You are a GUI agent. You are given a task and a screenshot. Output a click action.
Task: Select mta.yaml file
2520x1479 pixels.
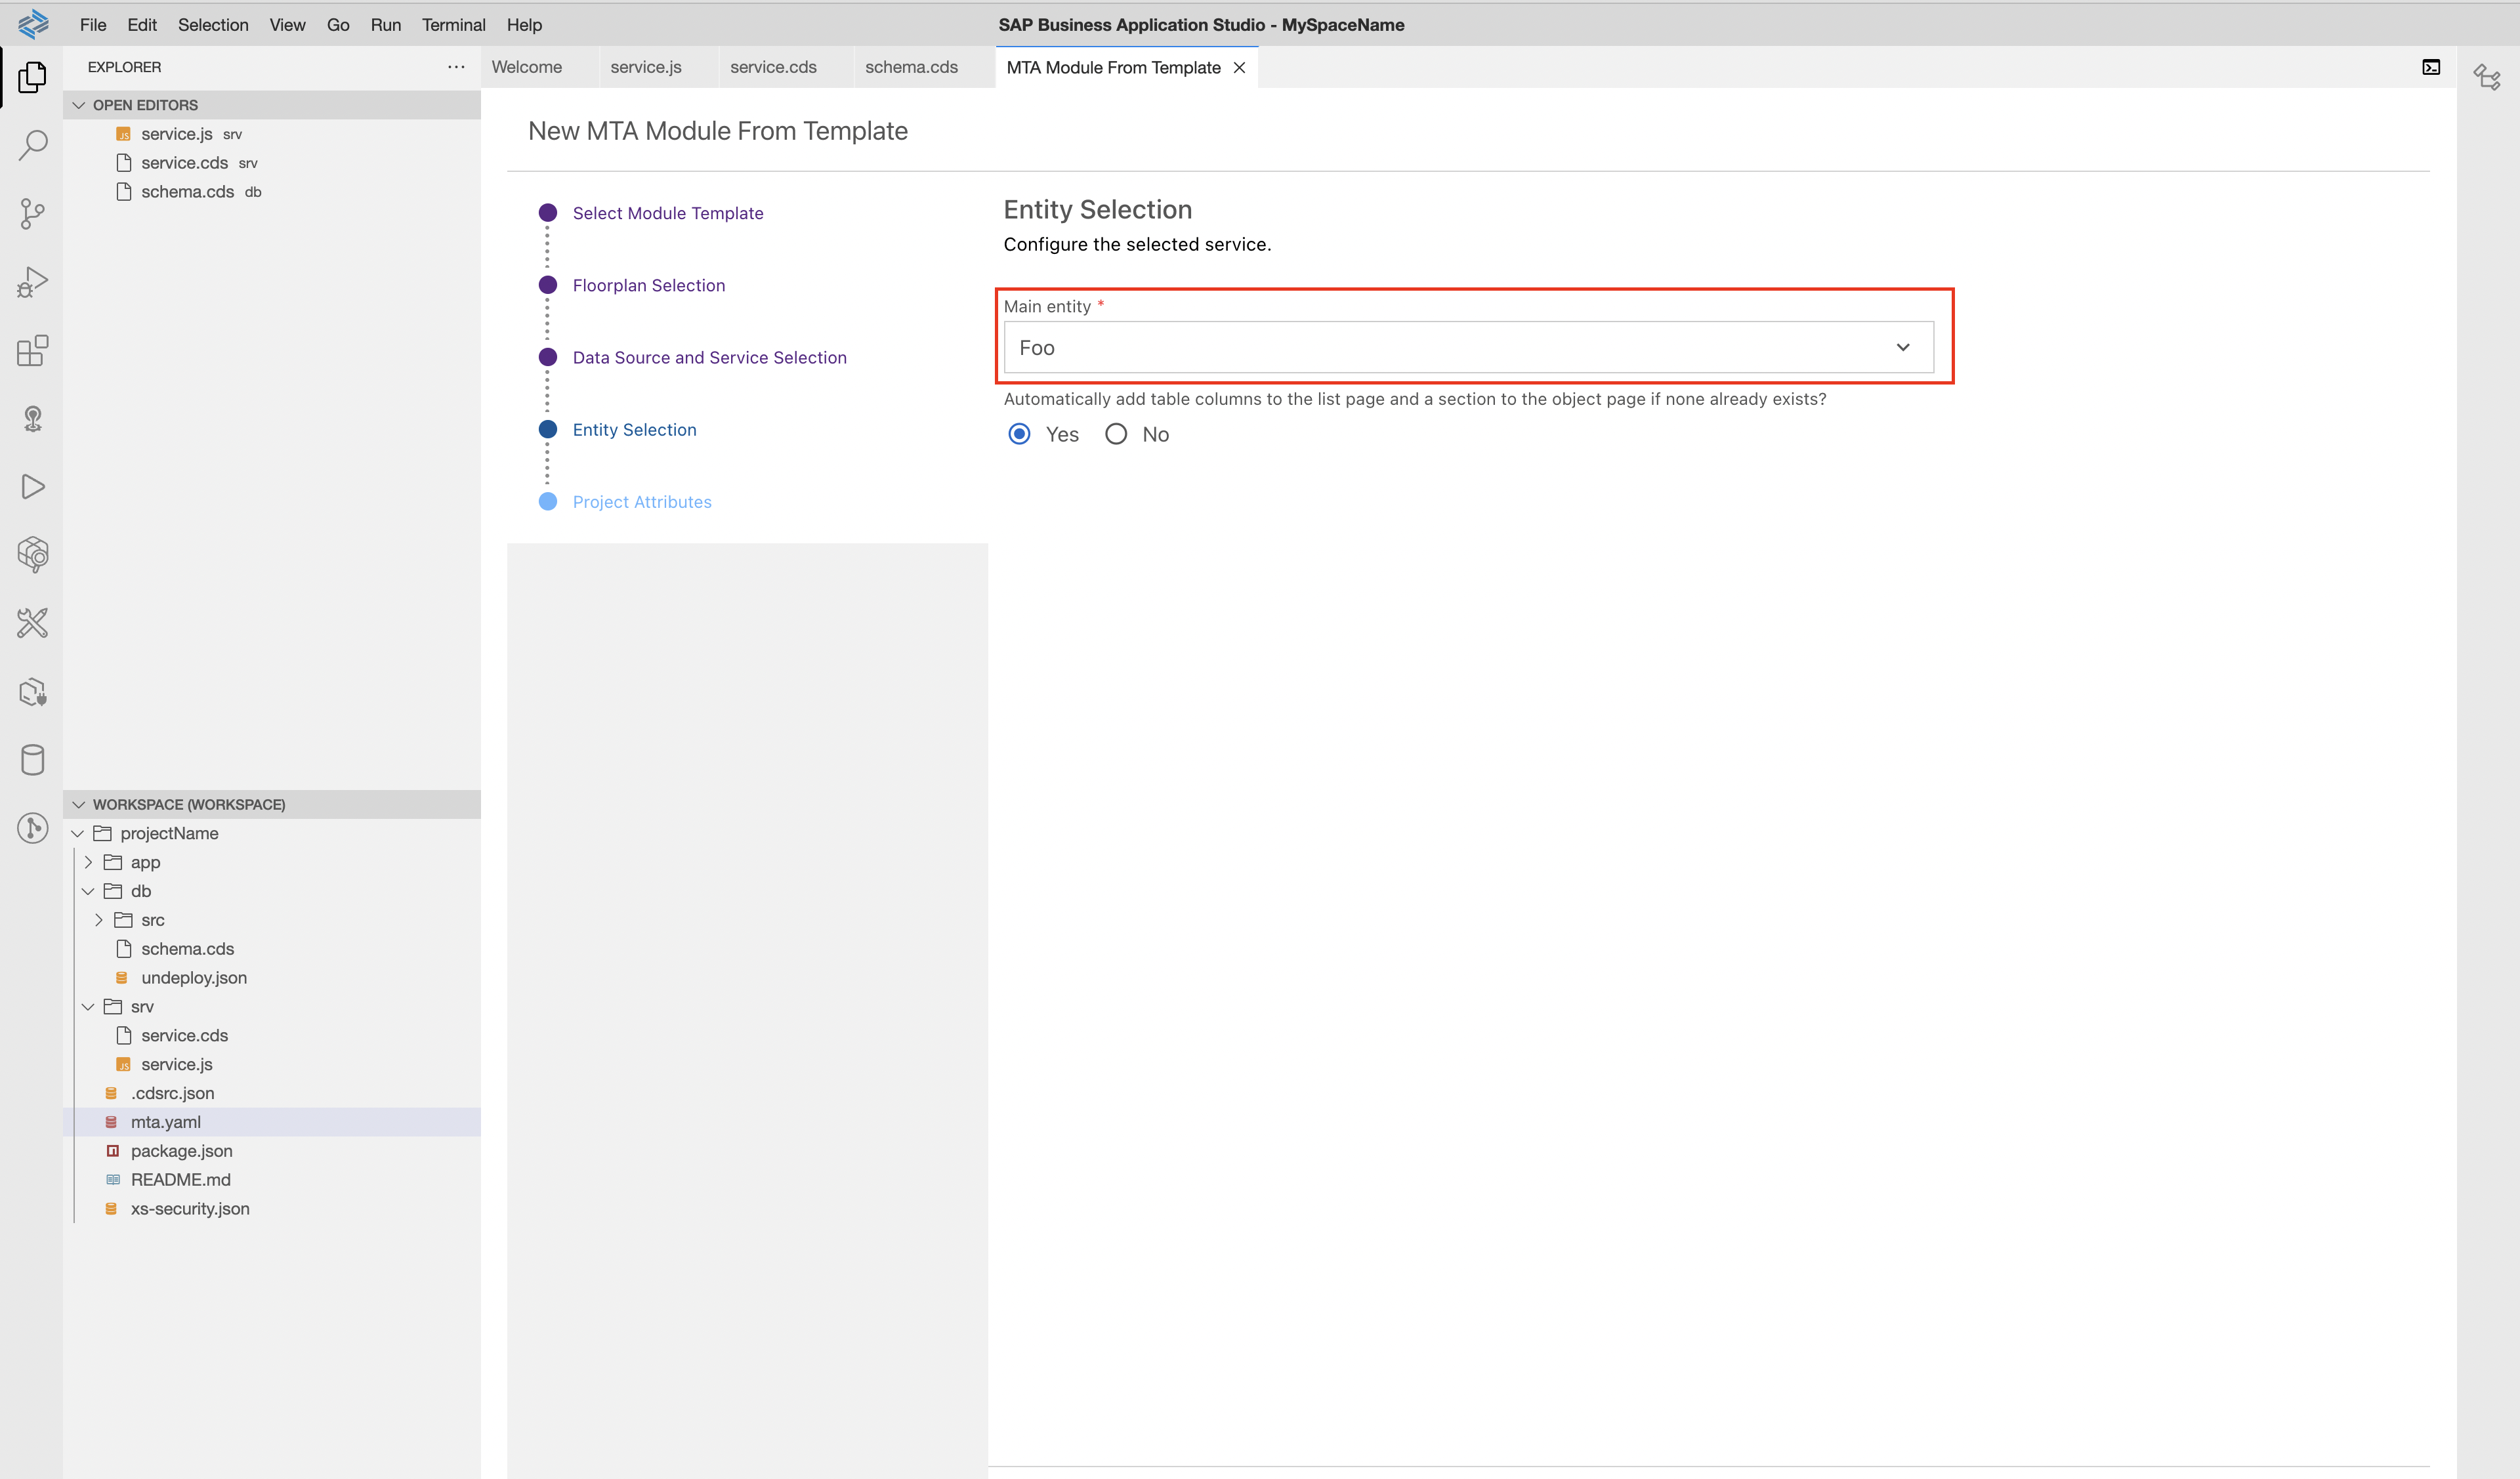tap(272, 1122)
